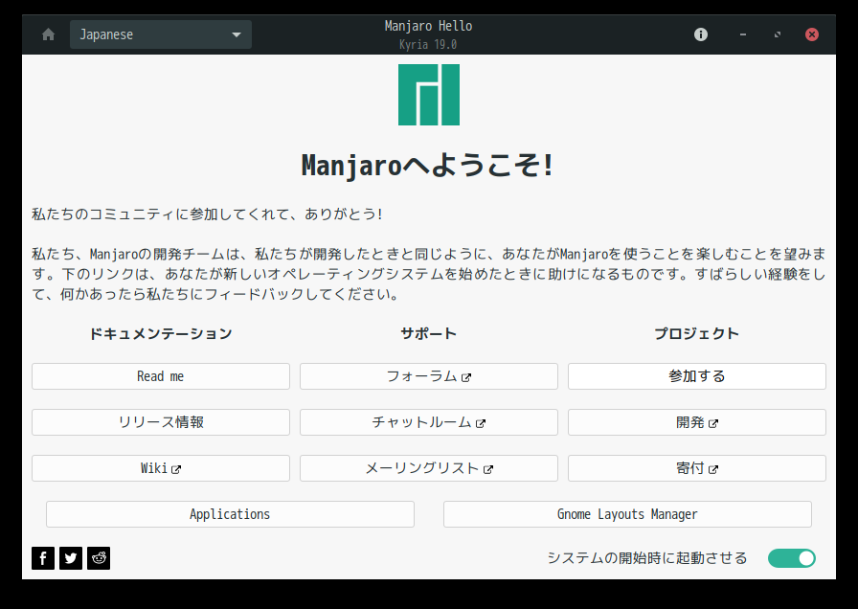Open the フォーラム forum link
Viewport: 858px width, 609px height.
coord(429,376)
